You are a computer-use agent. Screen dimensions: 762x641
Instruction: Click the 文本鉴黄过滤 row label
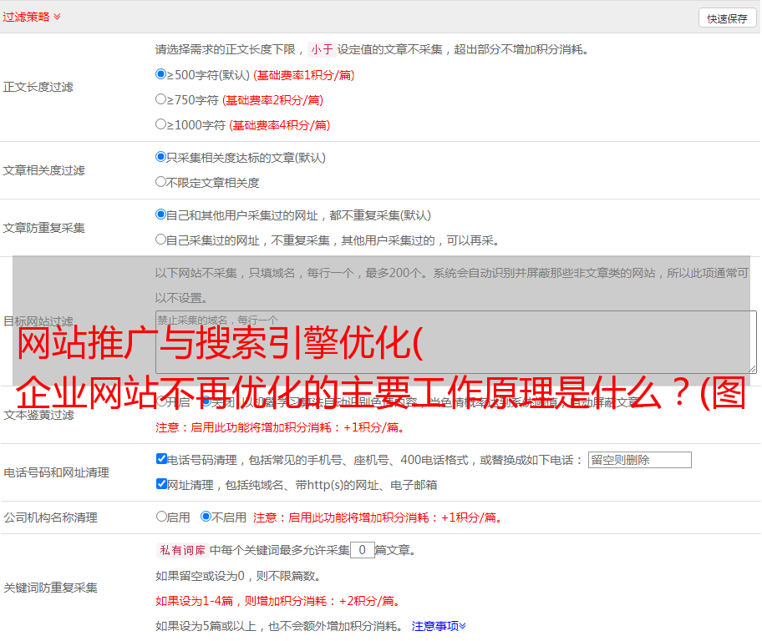(x=39, y=415)
